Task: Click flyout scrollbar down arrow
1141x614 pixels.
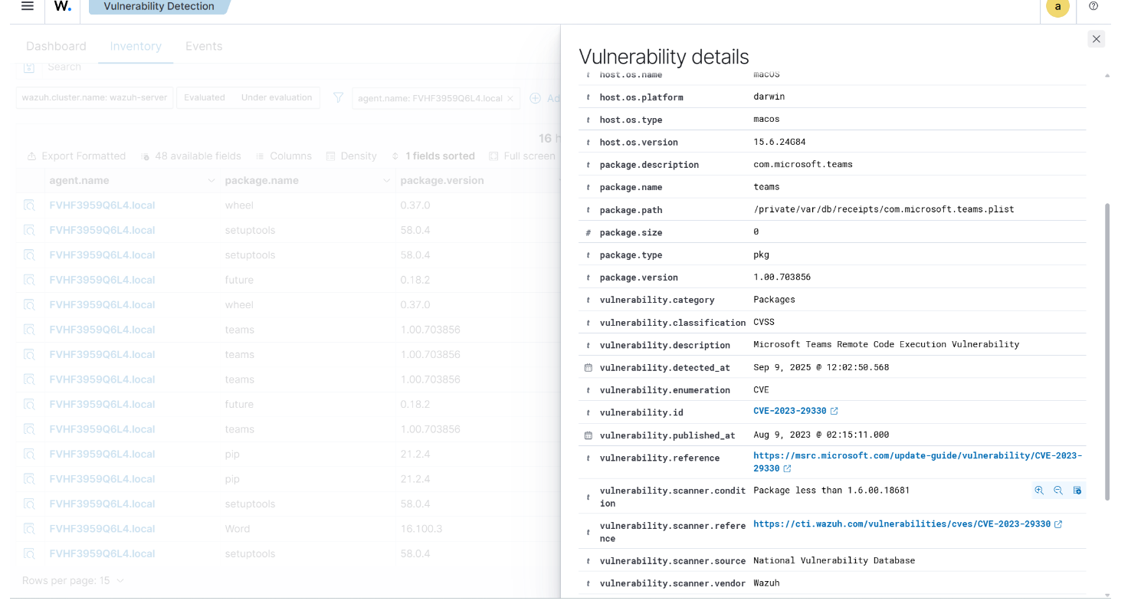Action: [1107, 595]
